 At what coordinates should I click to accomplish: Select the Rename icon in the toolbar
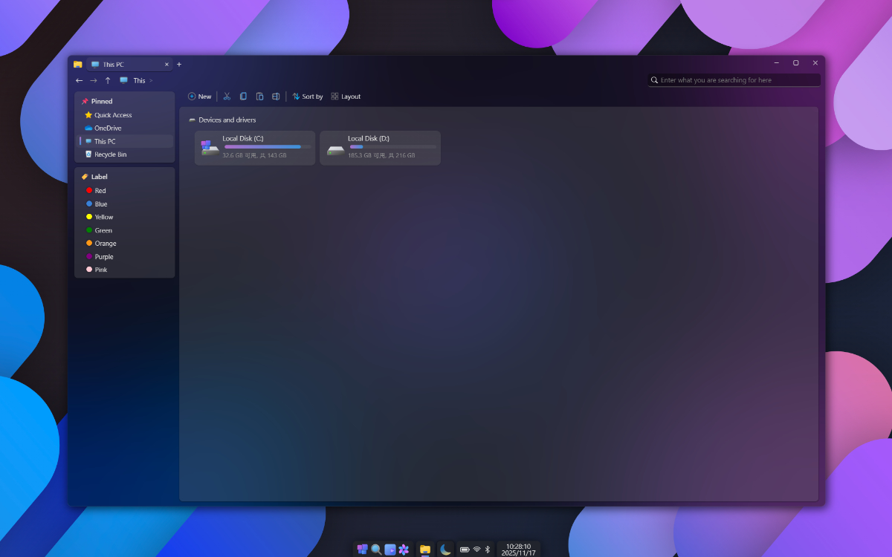276,96
